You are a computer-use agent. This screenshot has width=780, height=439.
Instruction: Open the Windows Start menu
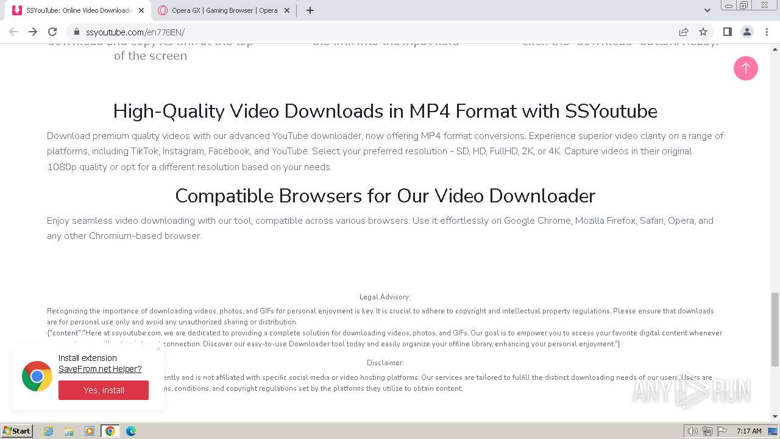pos(16,431)
